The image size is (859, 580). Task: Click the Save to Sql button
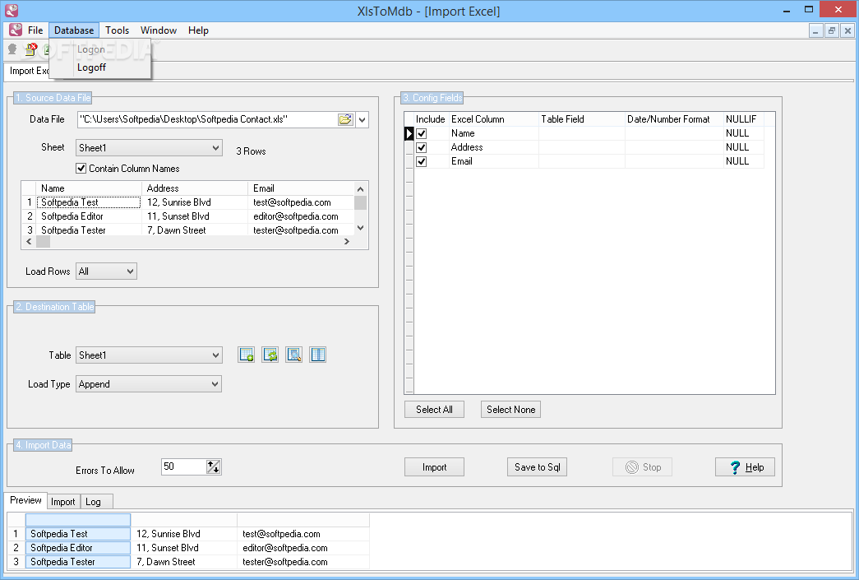tap(538, 467)
